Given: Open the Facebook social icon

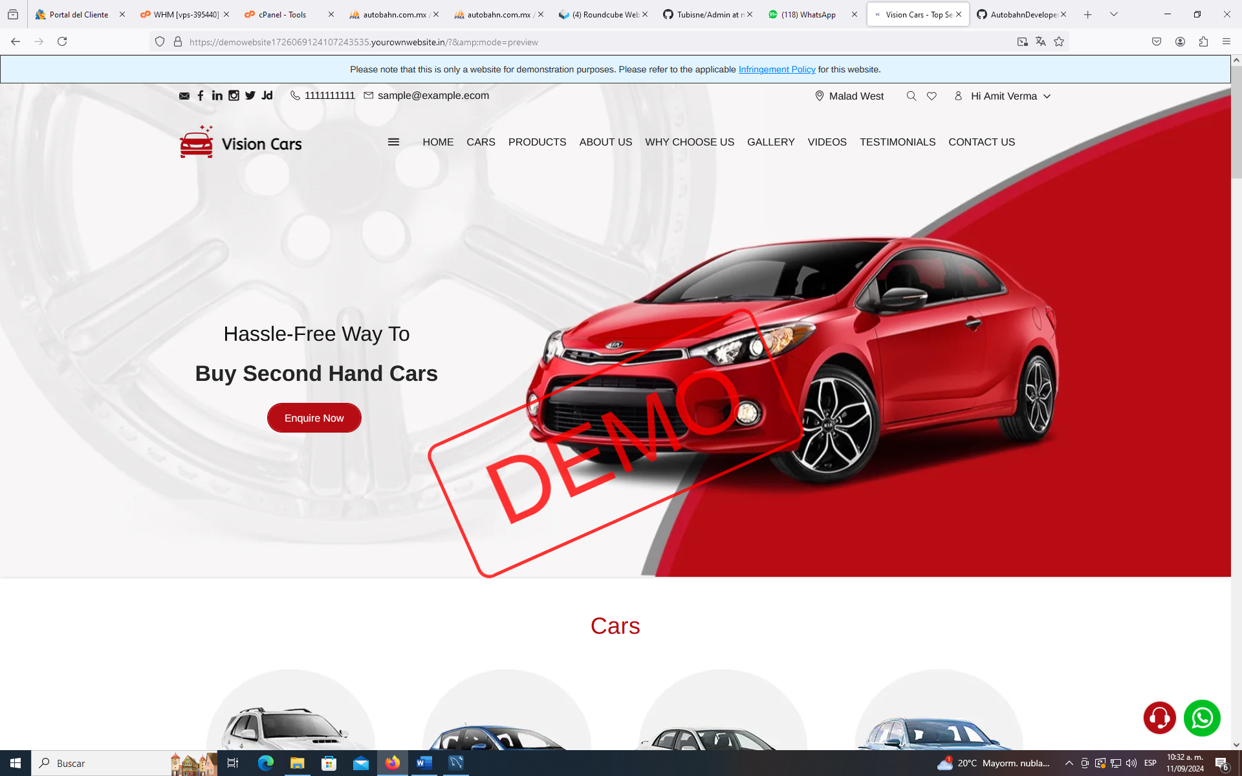Looking at the screenshot, I should (201, 96).
